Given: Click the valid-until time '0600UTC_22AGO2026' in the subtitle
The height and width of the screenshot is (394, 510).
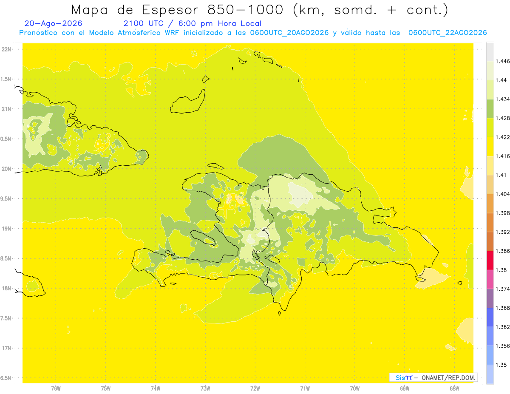Looking at the screenshot, I should (448, 33).
